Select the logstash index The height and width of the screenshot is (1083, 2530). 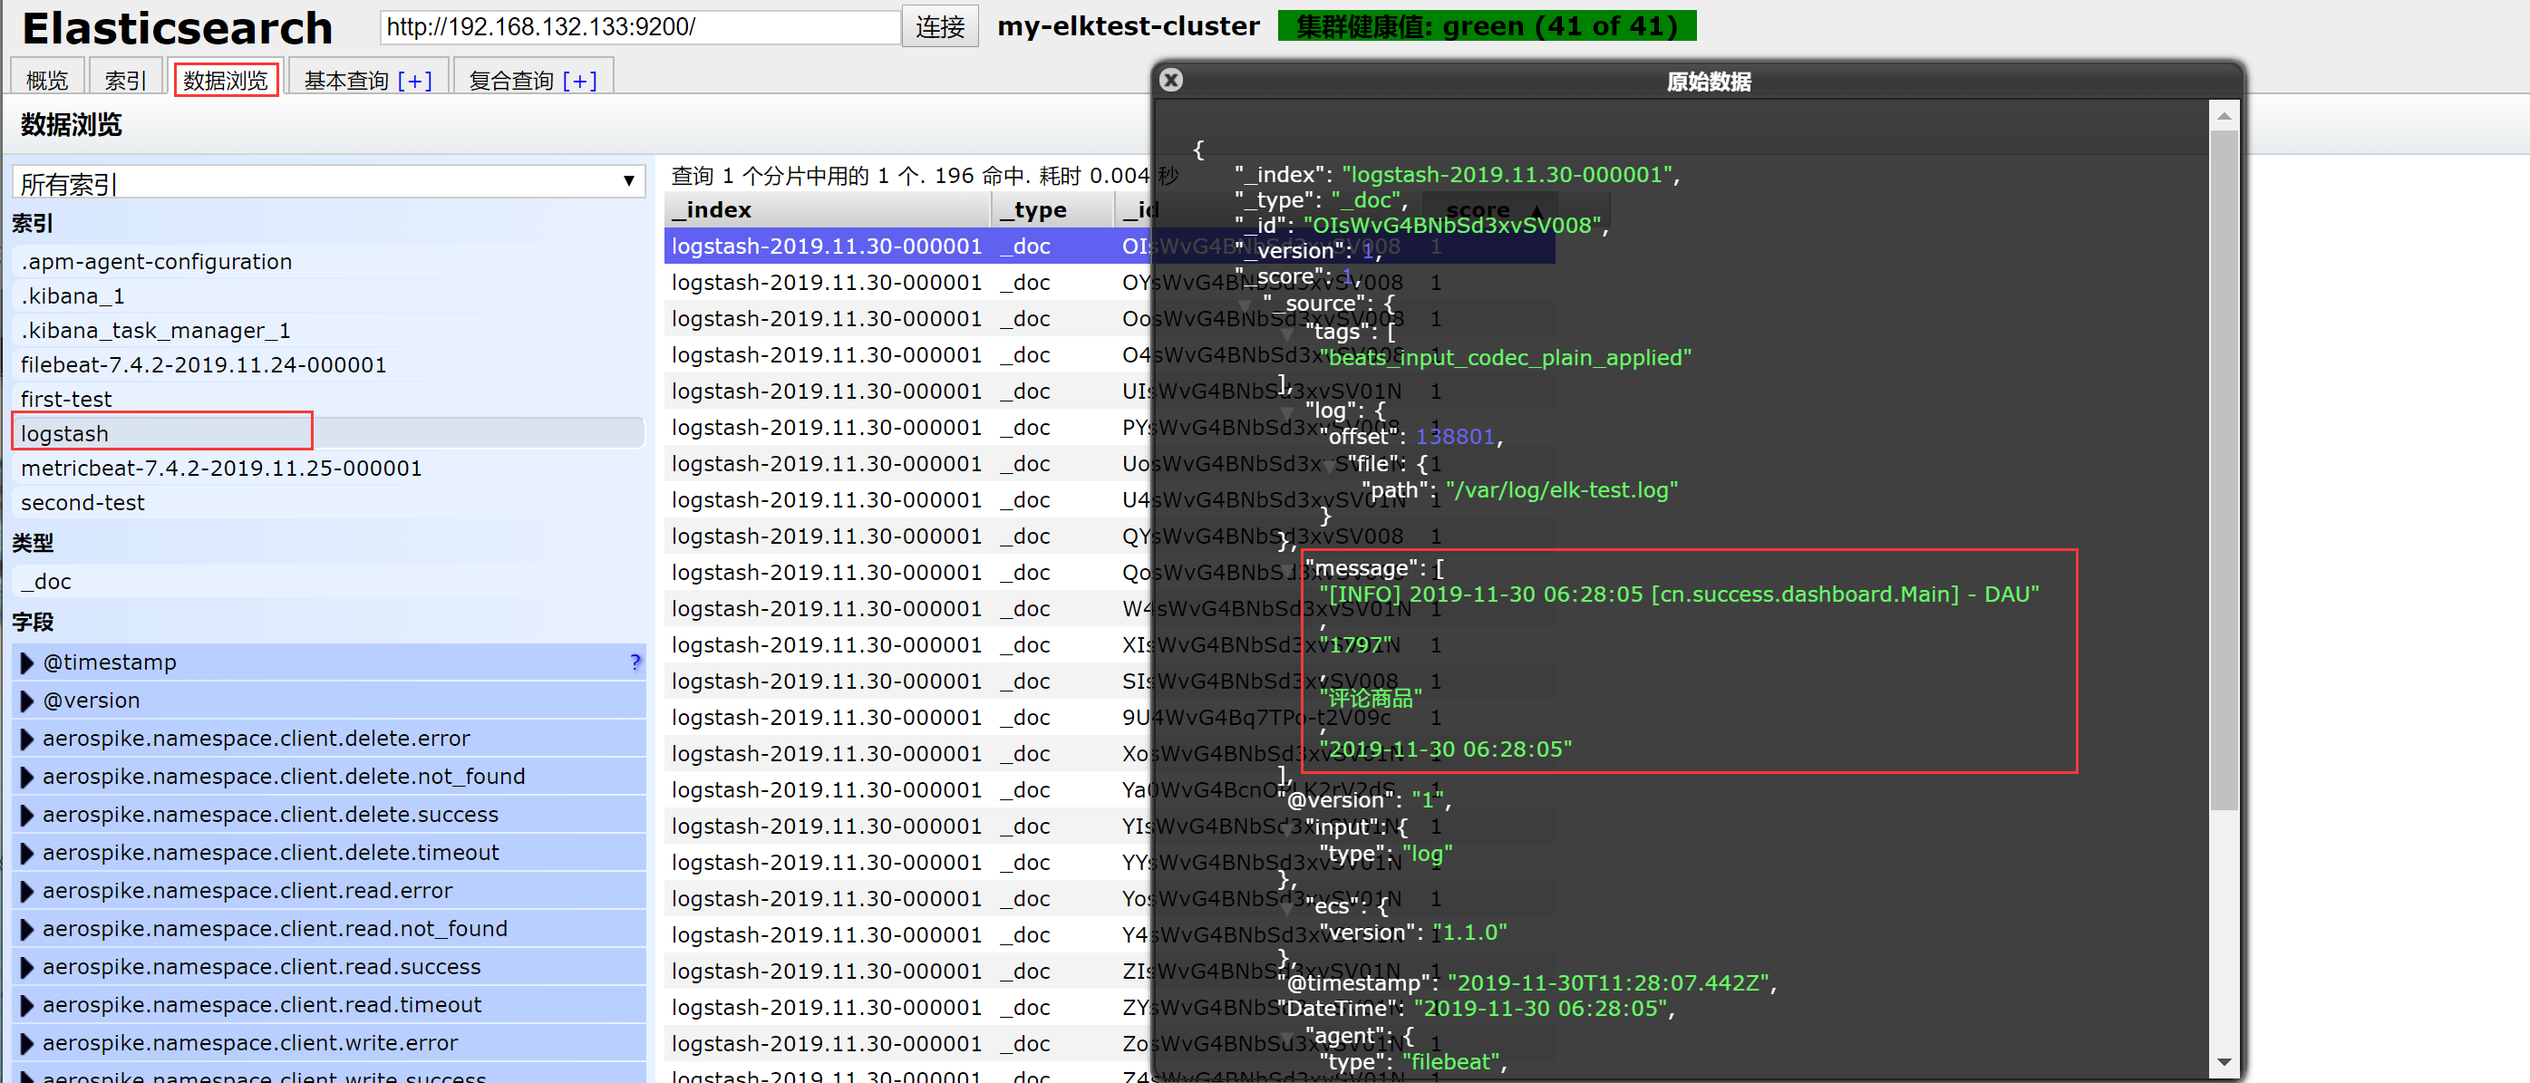click(x=328, y=434)
